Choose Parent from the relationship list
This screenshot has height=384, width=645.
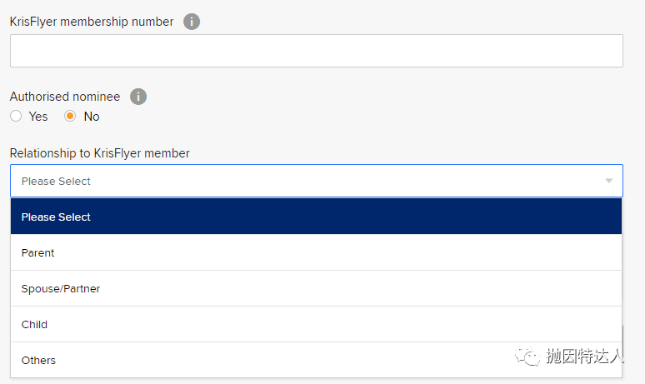316,252
